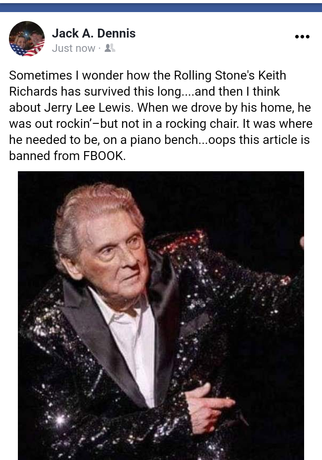Click the friends audience icon beside timestamp

pyautogui.click(x=110, y=48)
